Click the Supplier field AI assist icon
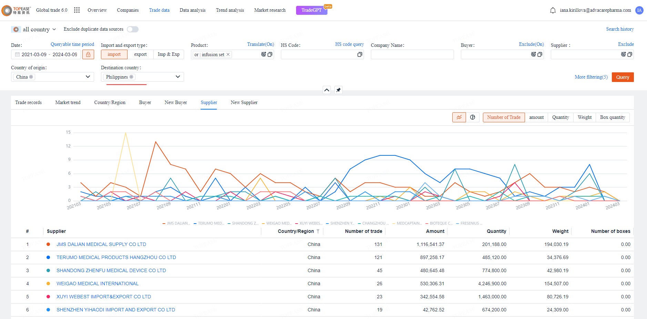647x319 pixels. (624, 54)
